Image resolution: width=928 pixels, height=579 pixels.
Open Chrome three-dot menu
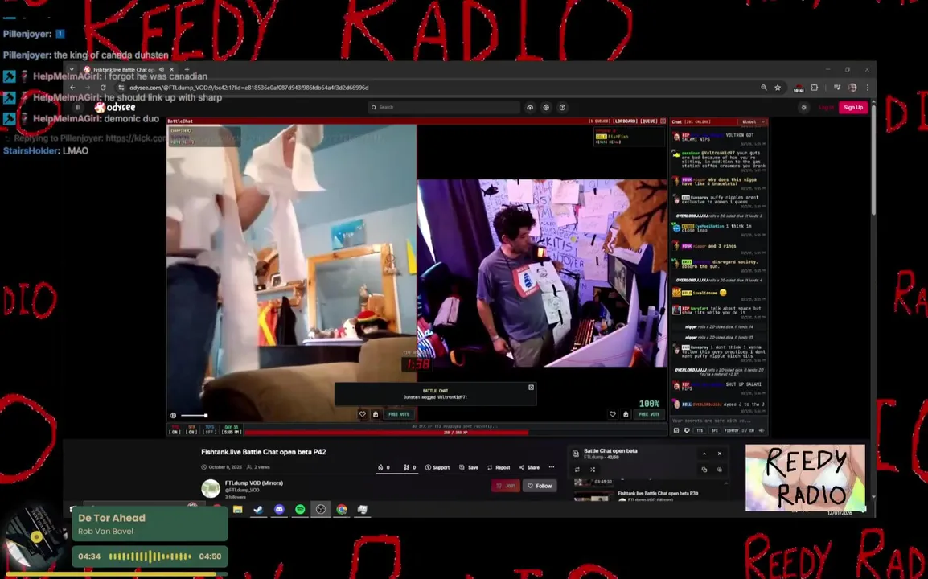click(x=868, y=88)
